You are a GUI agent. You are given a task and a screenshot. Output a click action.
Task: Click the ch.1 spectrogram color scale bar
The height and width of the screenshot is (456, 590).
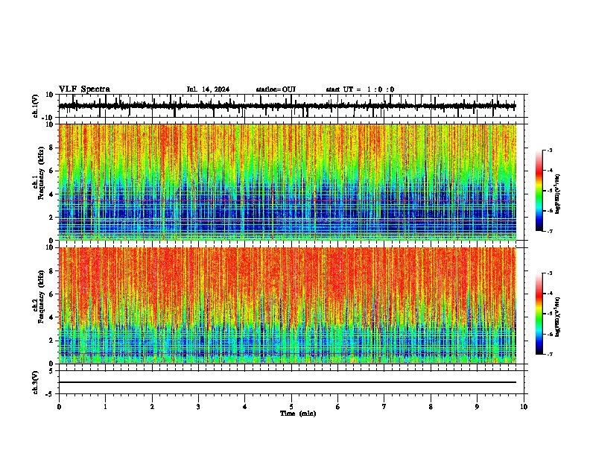coord(539,191)
